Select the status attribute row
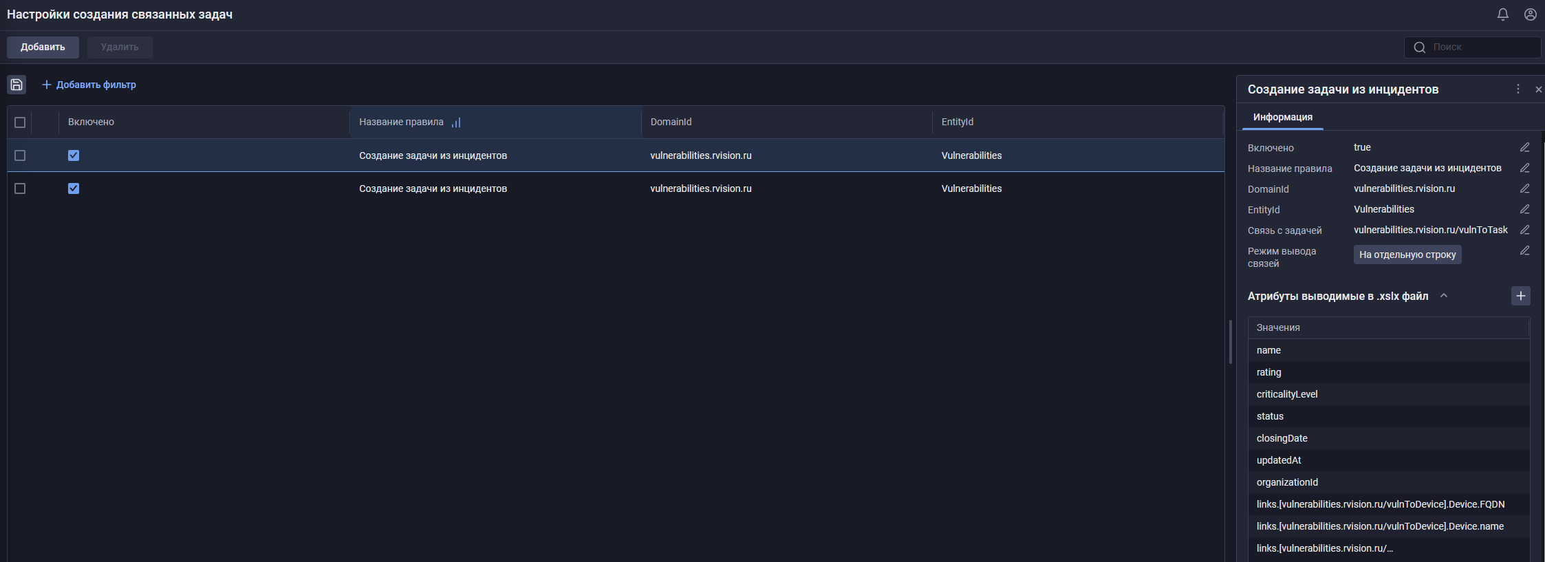The image size is (1545, 562). pos(1389,416)
